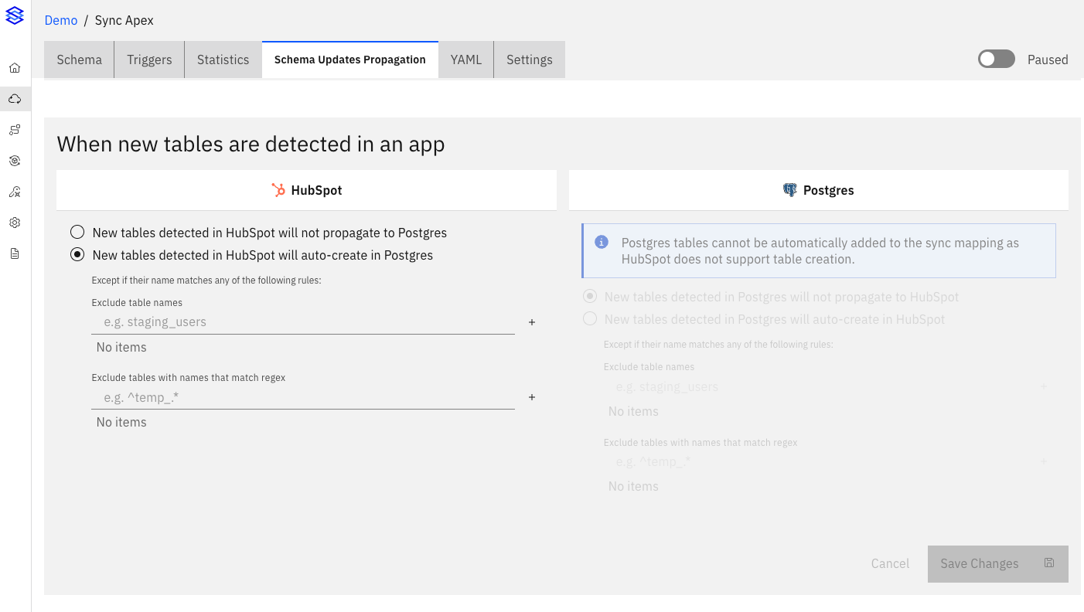Select HubSpot auto-create in Postgres option
This screenshot has height=612, width=1084.
pos(77,255)
